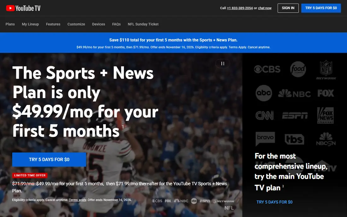Click the NBCSN logo

pyautogui.click(x=326, y=139)
